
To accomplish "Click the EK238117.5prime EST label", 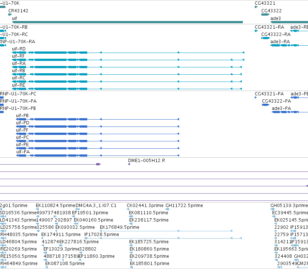I will [149, 220].
